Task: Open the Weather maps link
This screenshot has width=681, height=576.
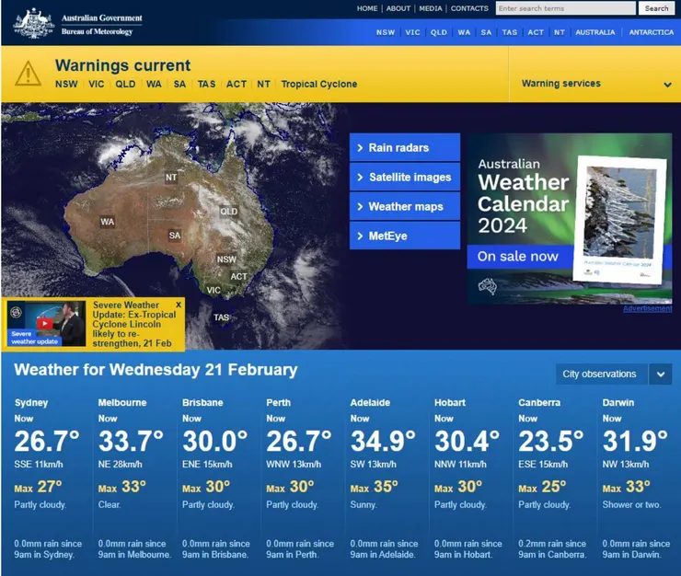Action: [405, 207]
